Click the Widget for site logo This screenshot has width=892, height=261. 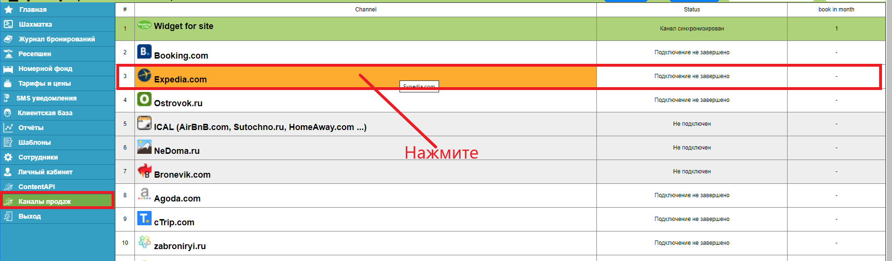(144, 25)
